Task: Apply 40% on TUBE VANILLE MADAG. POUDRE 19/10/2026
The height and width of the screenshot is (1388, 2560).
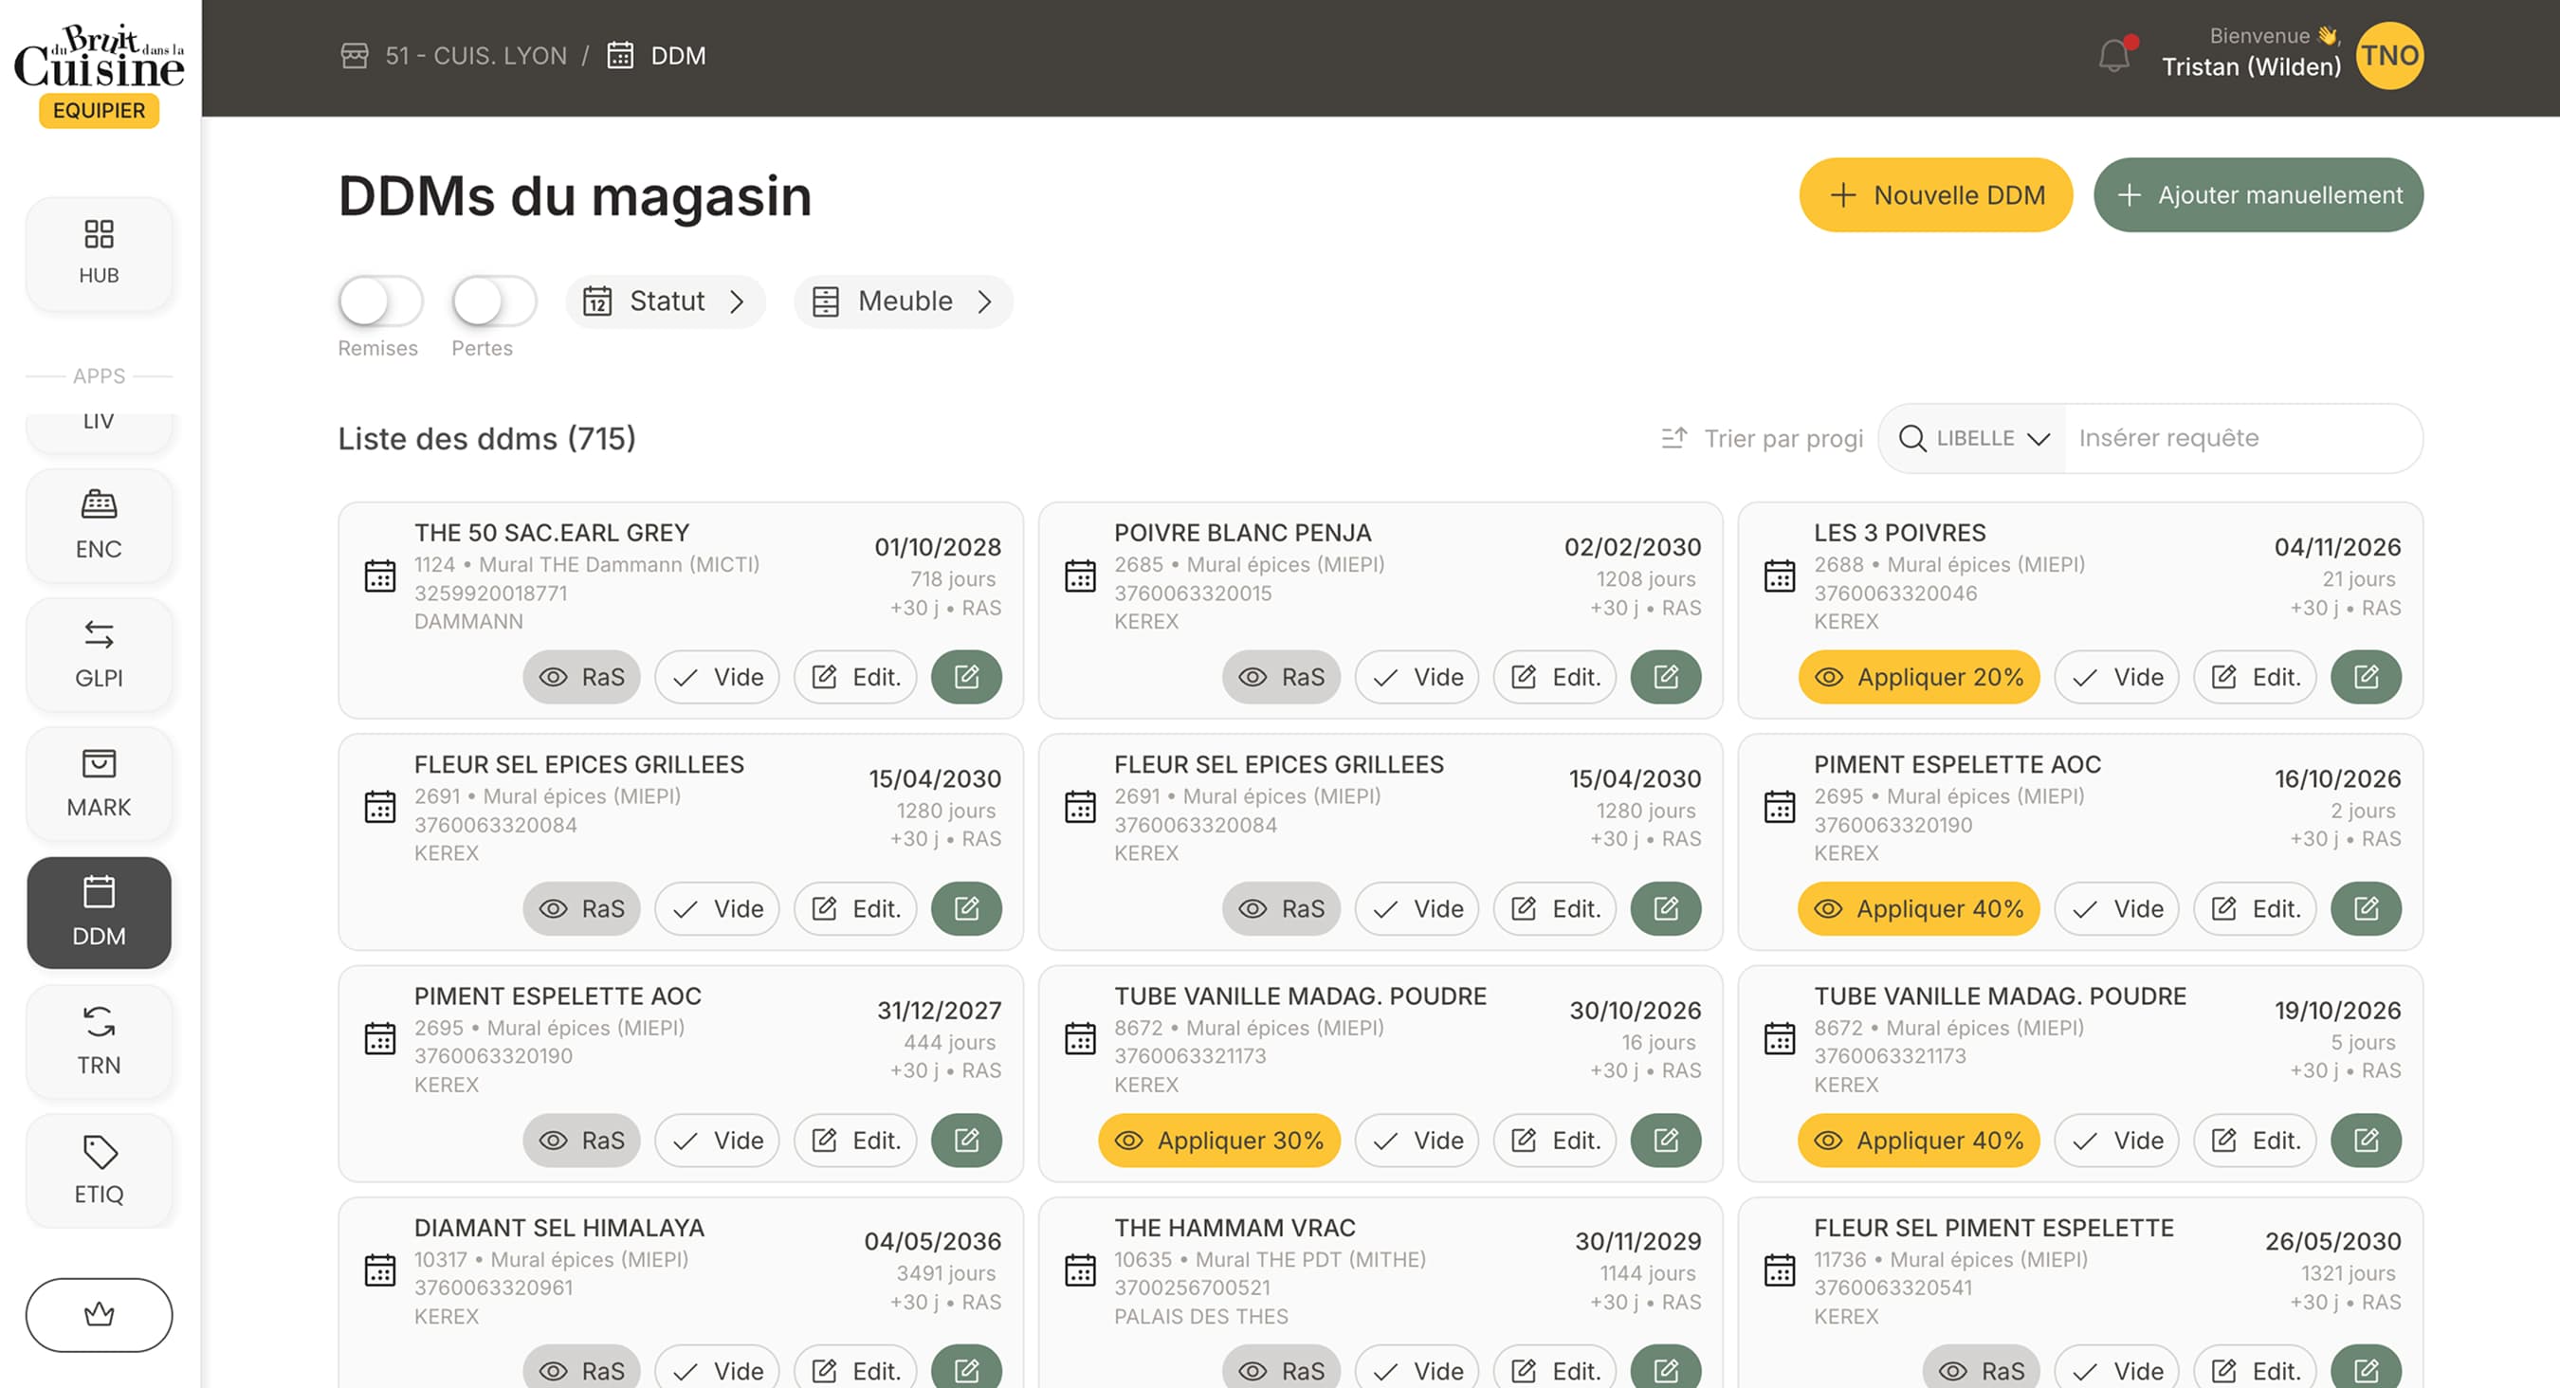Action: click(x=1919, y=1141)
